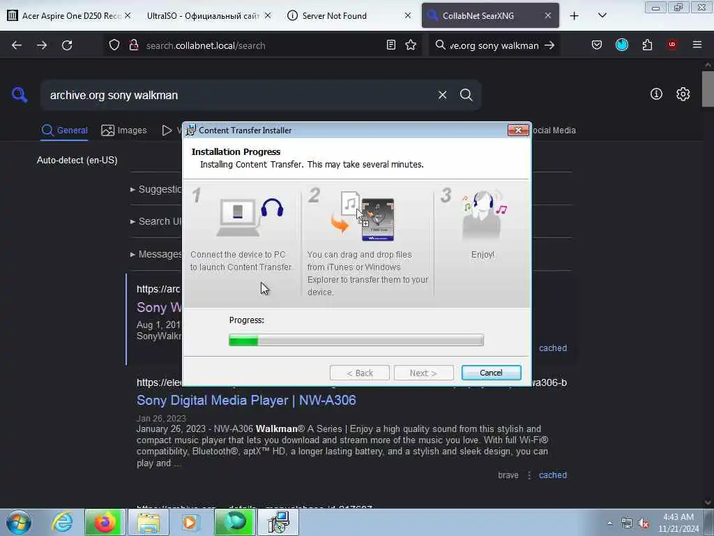
Task: Cancel the Content Transfer installation
Action: coord(491,373)
